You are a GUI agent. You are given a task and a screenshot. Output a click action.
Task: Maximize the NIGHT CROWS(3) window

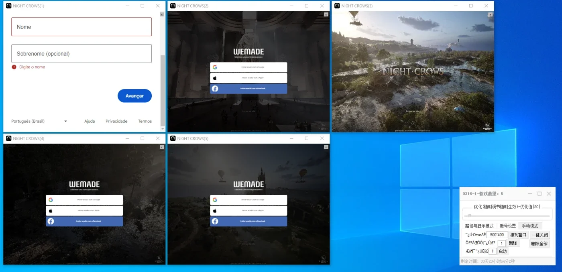(x=471, y=6)
